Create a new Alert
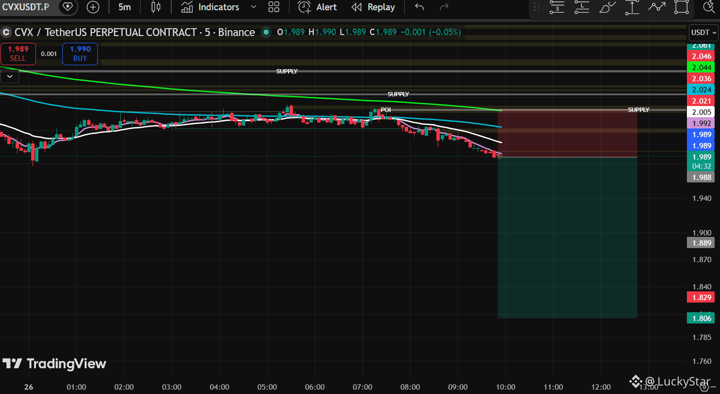720x394 pixels. (318, 7)
